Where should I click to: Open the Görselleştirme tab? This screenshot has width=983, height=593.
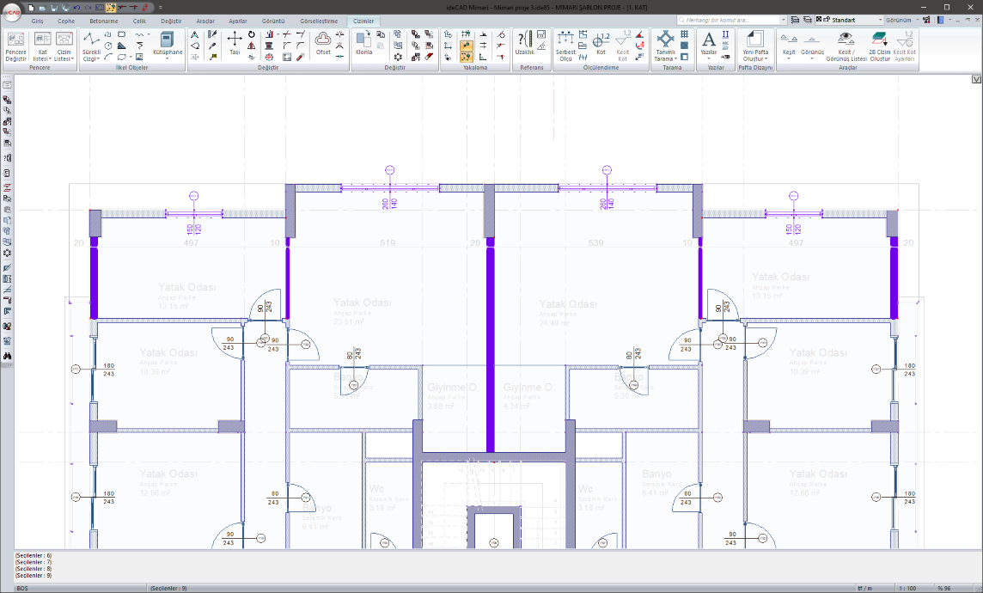point(319,21)
